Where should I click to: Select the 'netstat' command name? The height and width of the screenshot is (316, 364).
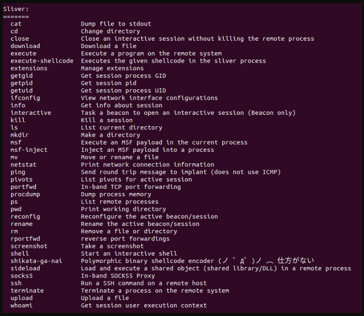23,165
